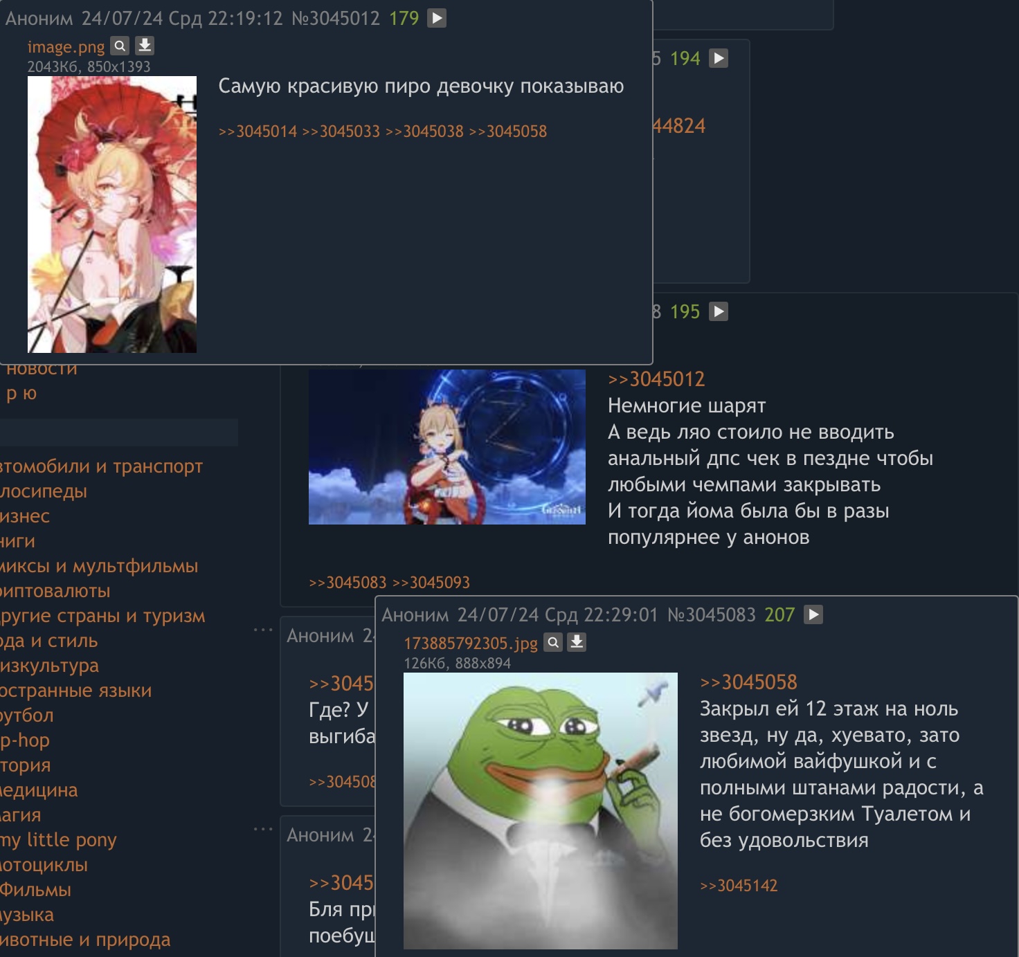Expand the red umbrella girl thumbnail
This screenshot has width=1019, height=957.
click(x=112, y=215)
